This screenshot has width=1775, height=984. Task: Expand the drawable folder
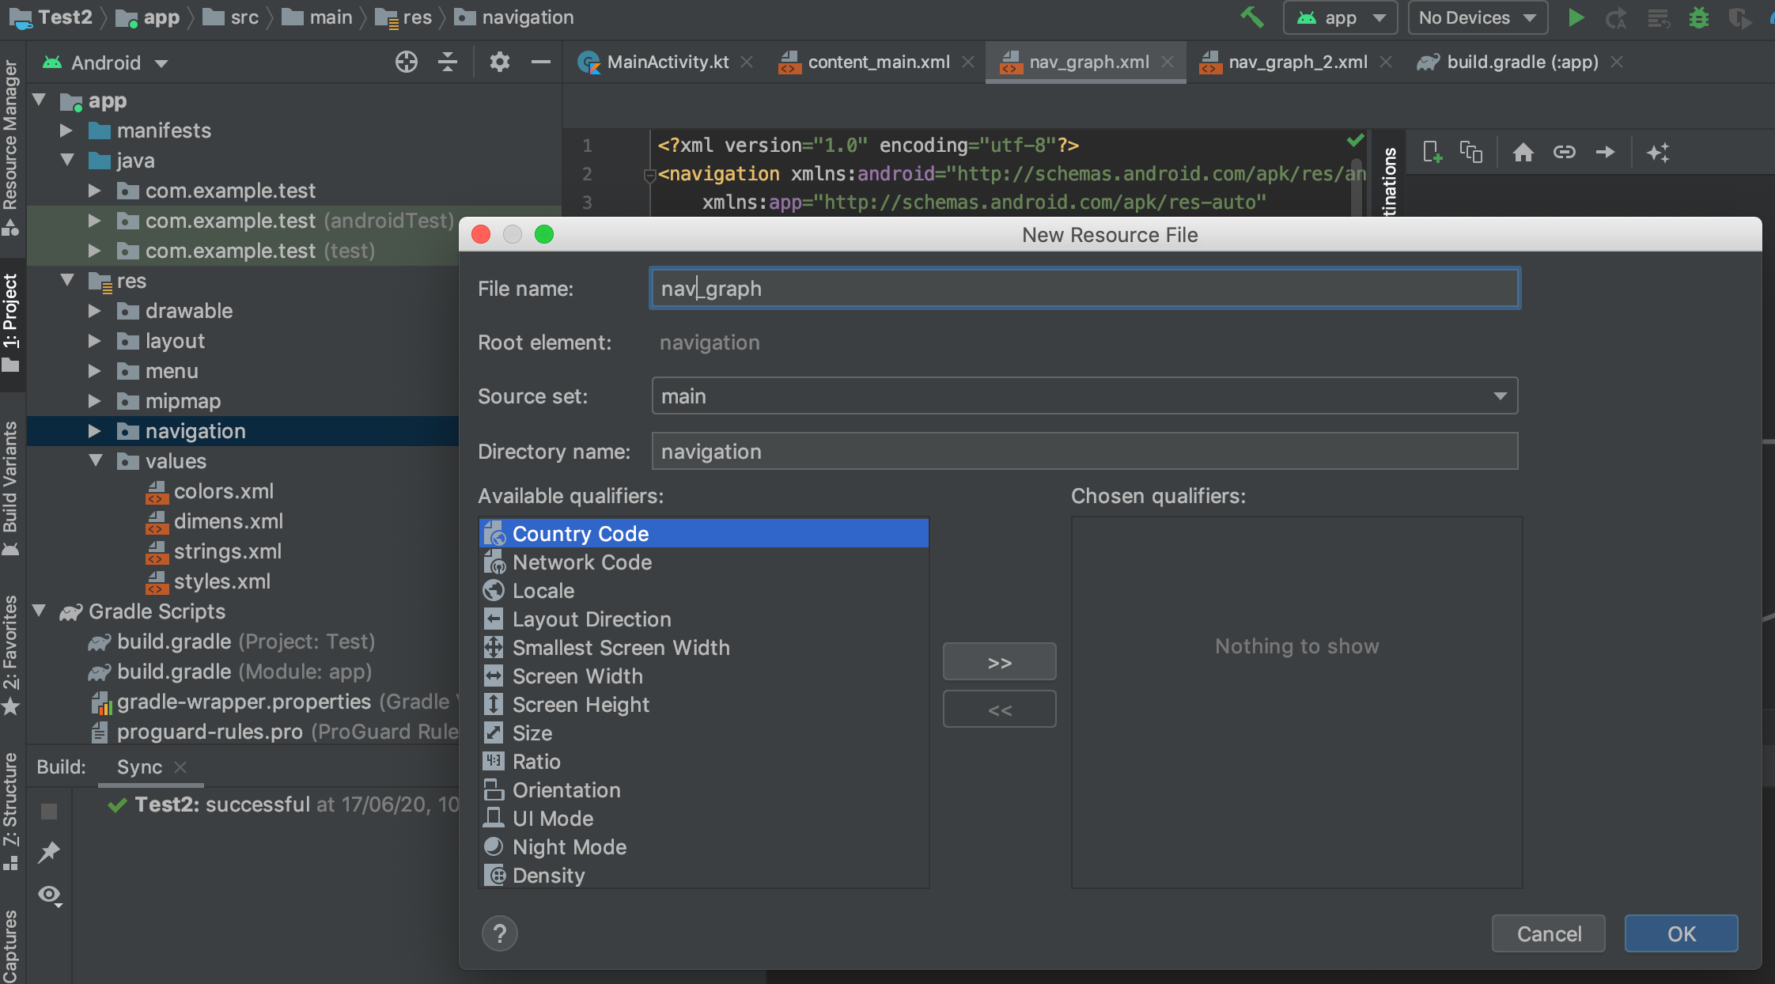tap(95, 311)
